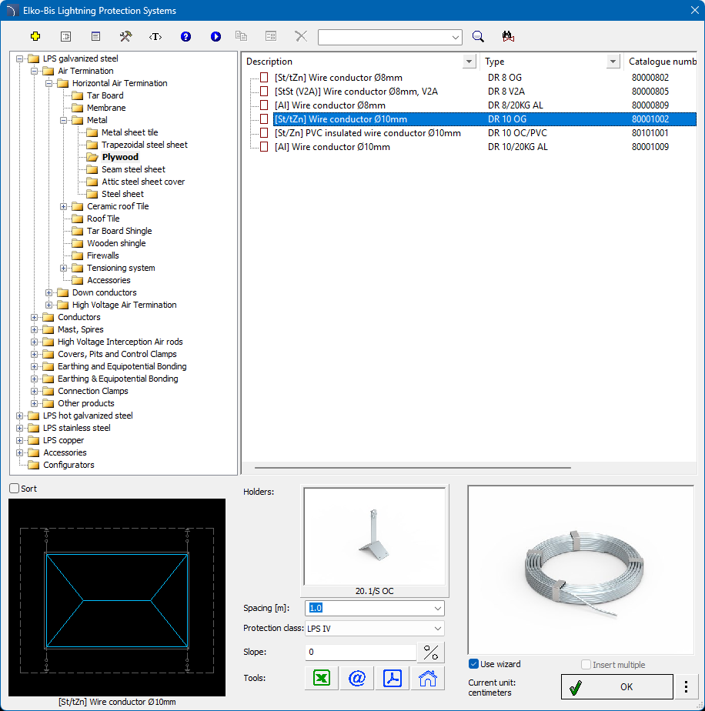Screen dimensions: 705x711
Task: Click the slope percent/degree toggle button
Action: [431, 653]
